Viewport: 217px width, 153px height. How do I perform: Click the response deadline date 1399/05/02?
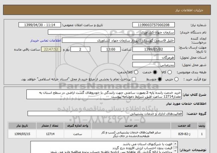coord(153,49)
